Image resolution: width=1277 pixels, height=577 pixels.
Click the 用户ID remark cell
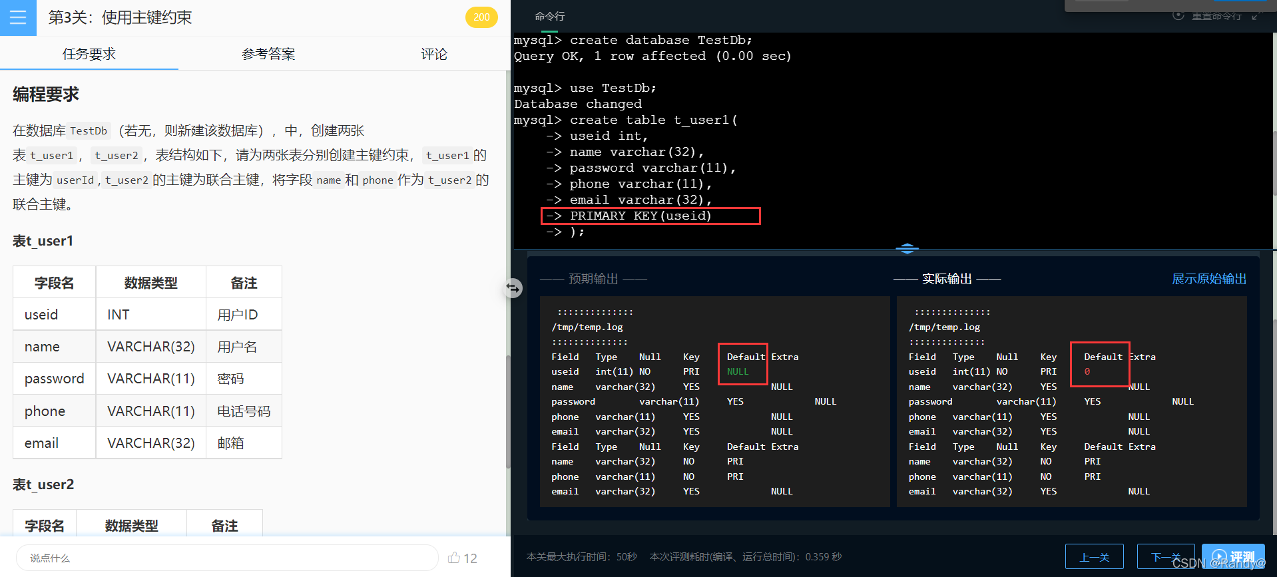click(244, 314)
